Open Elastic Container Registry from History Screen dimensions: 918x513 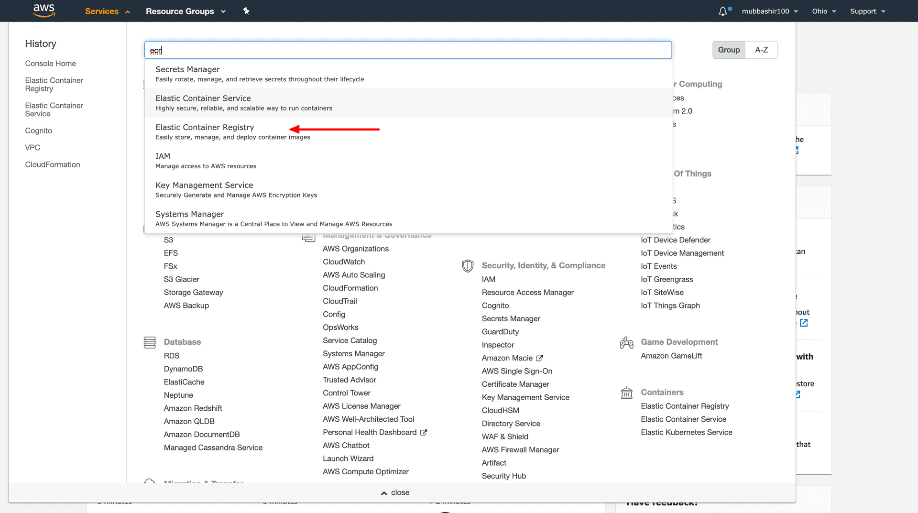pyautogui.click(x=54, y=85)
